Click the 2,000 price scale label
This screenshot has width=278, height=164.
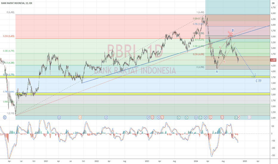click(x=273, y=118)
